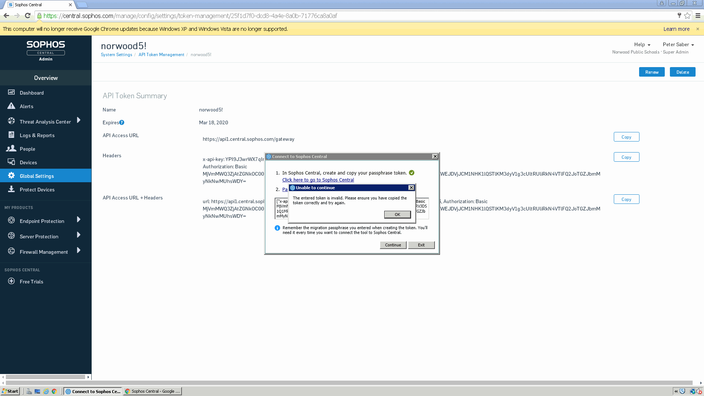Click the saved password key icon
704x396 pixels.
[x=679, y=15]
